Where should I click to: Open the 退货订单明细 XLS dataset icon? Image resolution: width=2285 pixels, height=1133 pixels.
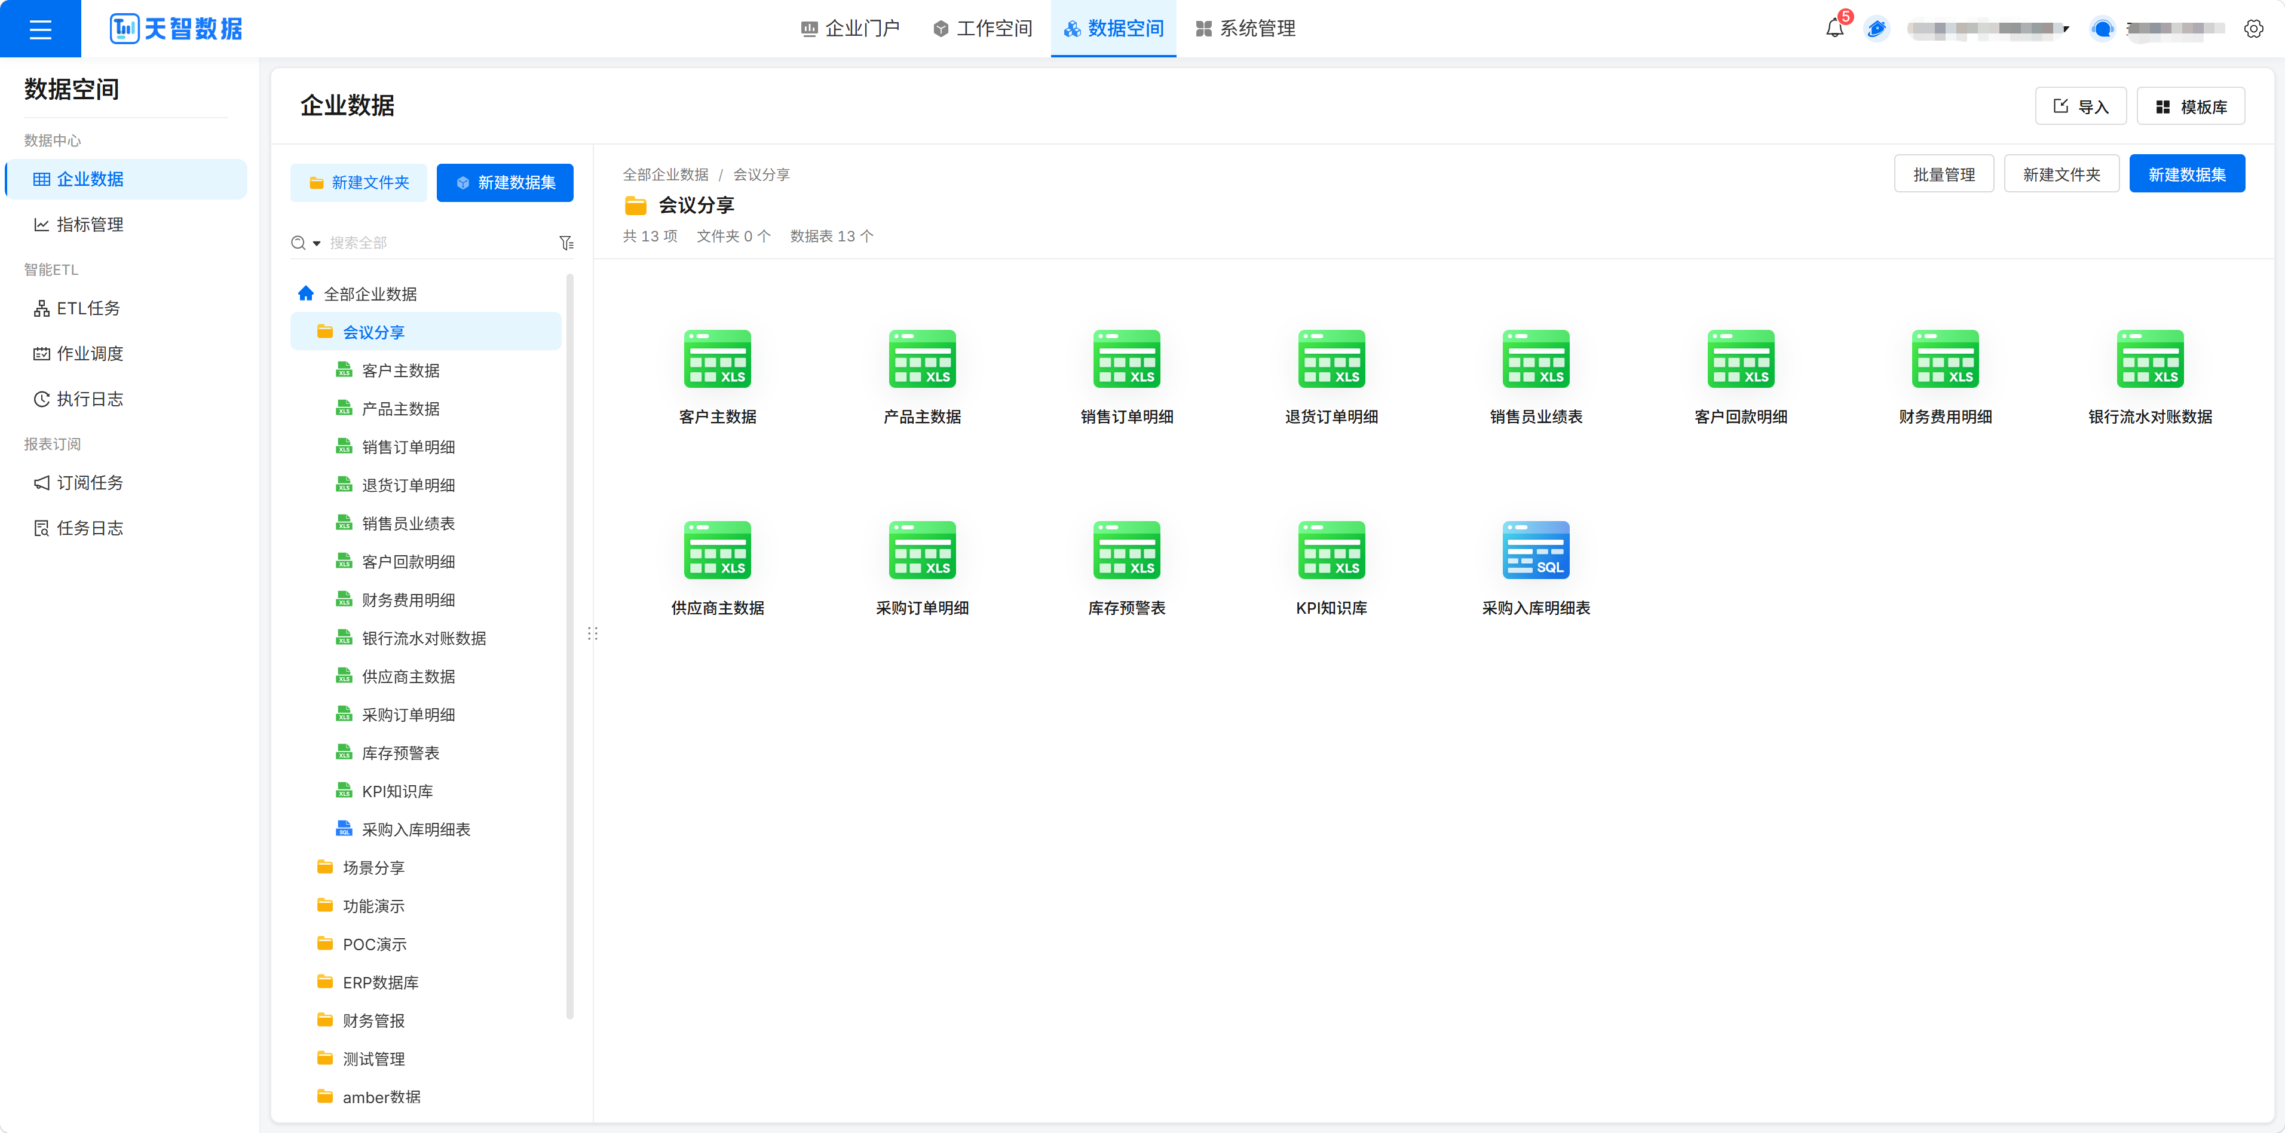tap(1331, 359)
